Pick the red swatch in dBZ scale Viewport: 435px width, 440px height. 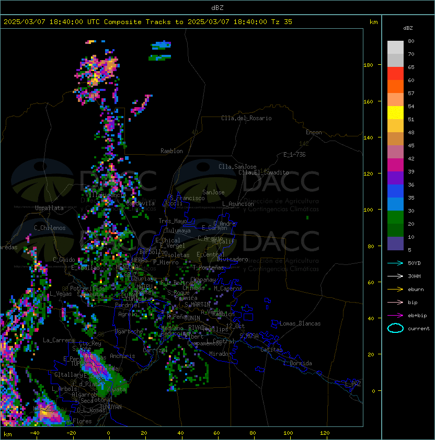point(395,74)
